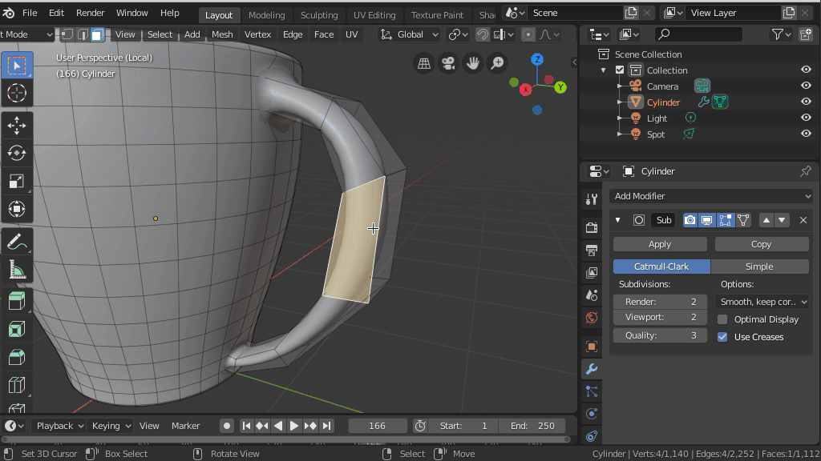Click the current frame field showing 166
This screenshot has width=821, height=461.
[x=377, y=426]
